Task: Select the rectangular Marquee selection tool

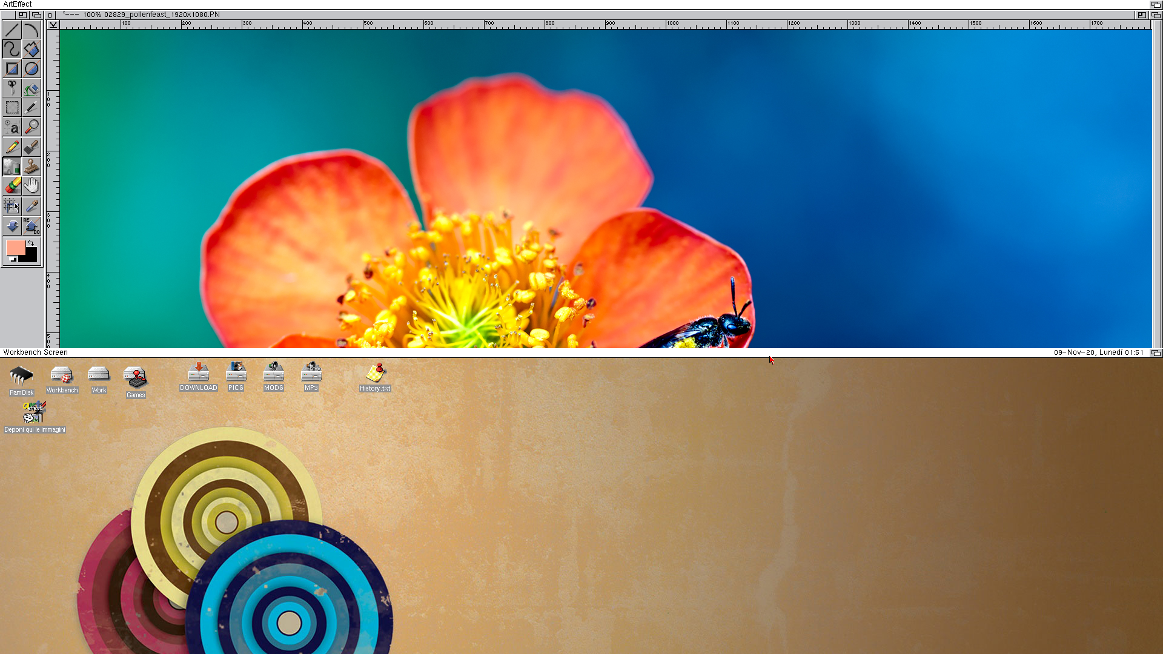Action: click(x=12, y=108)
